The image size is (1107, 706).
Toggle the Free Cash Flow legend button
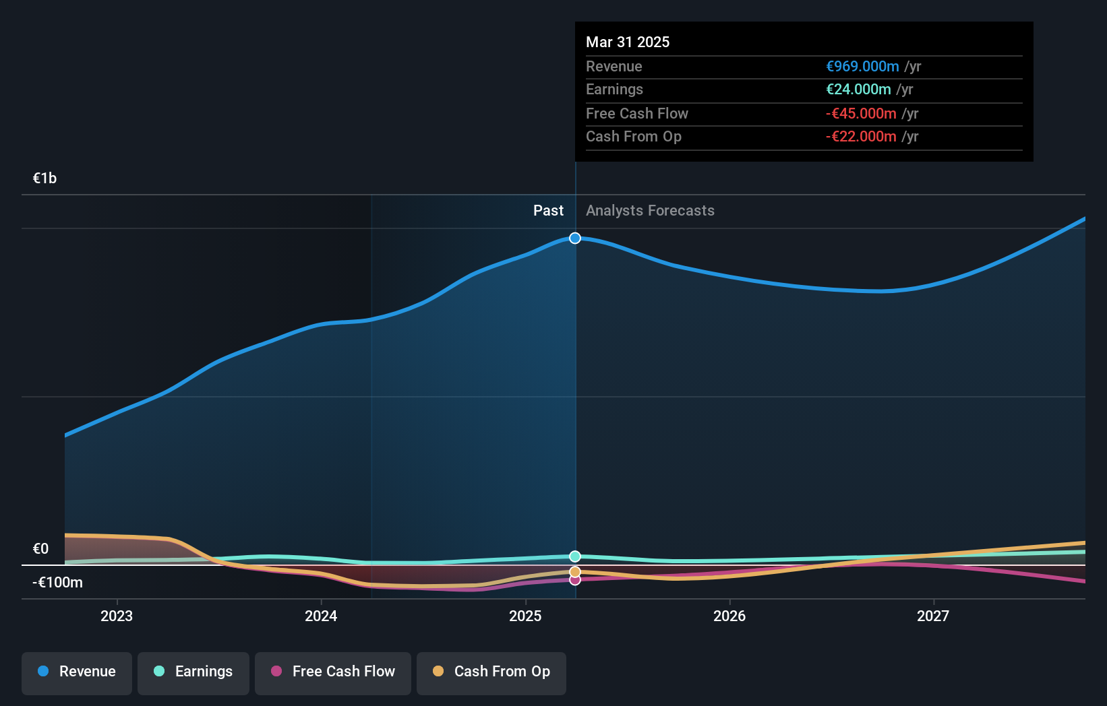click(x=333, y=673)
